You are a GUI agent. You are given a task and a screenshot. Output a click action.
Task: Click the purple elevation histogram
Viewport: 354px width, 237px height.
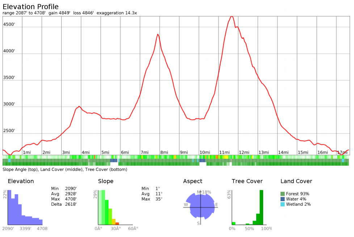click(25, 207)
